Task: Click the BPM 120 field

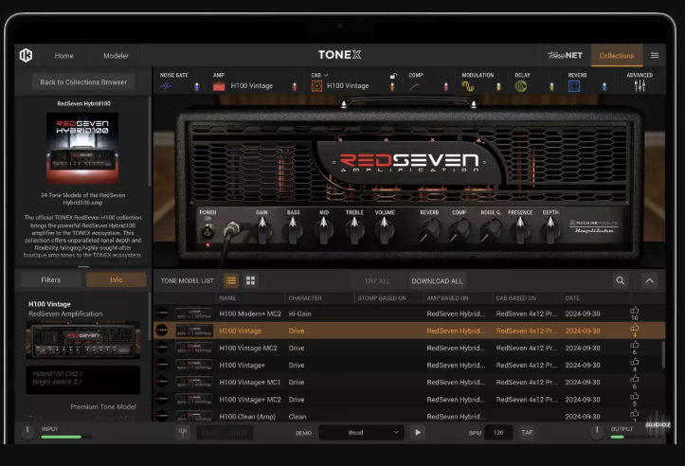Action: (x=498, y=432)
